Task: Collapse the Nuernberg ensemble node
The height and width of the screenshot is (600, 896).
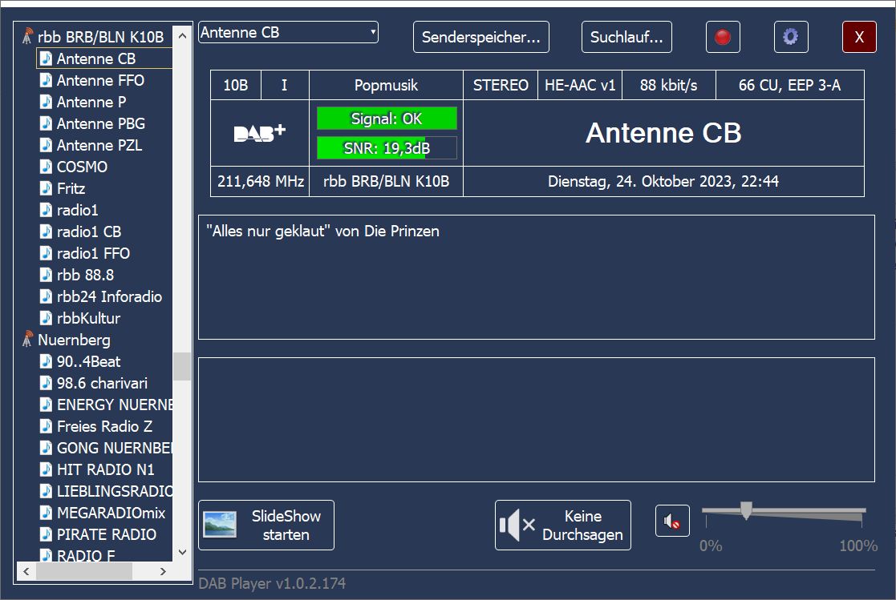Action: click(x=75, y=340)
